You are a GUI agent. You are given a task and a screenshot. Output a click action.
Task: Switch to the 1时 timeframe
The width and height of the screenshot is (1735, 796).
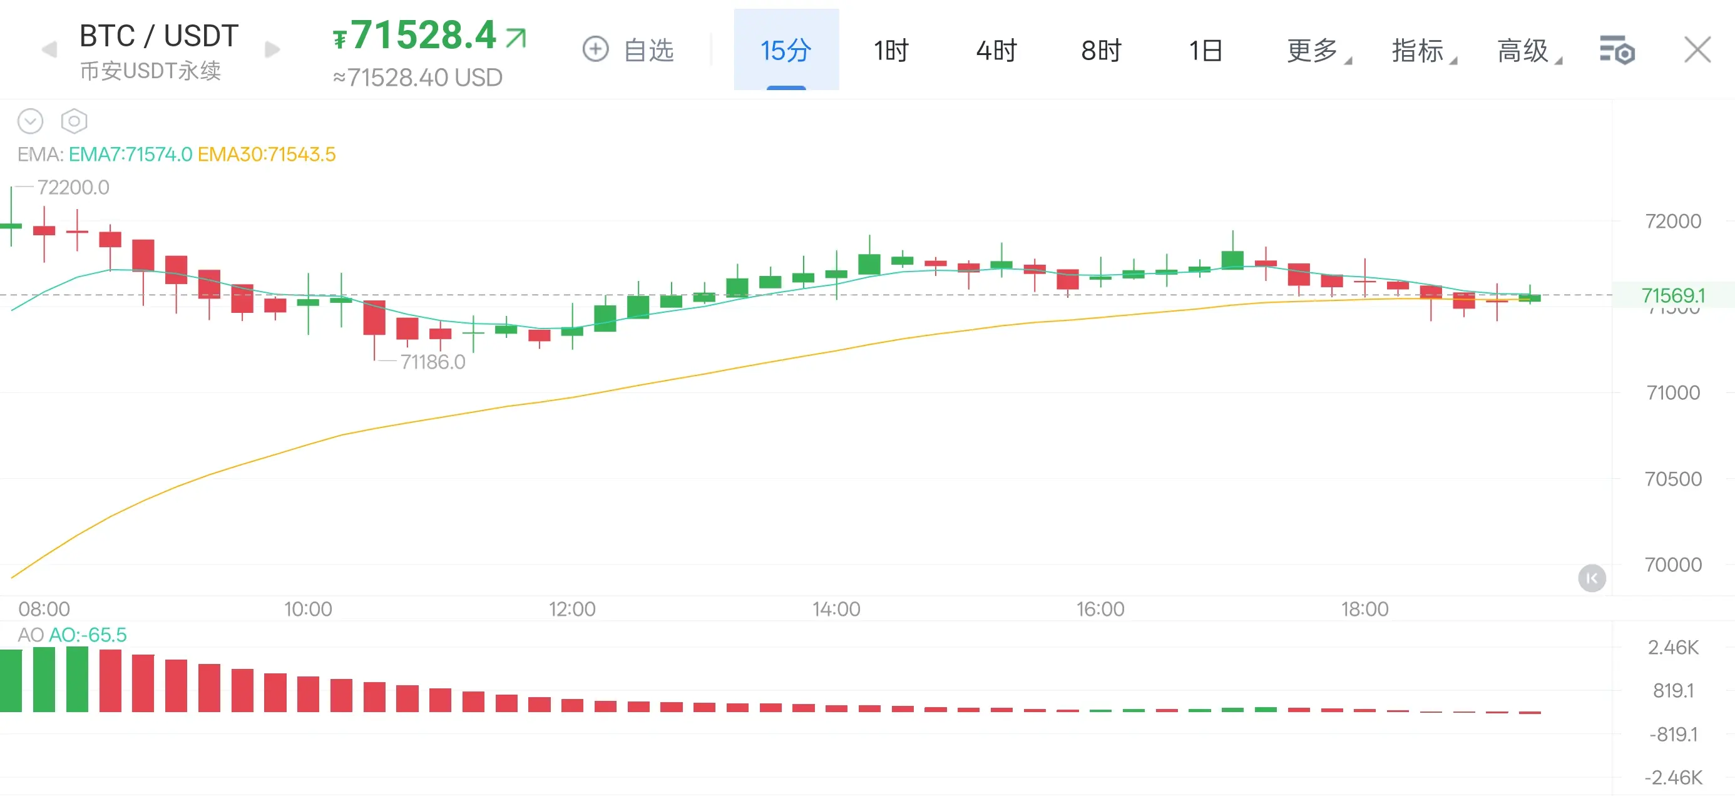(891, 51)
